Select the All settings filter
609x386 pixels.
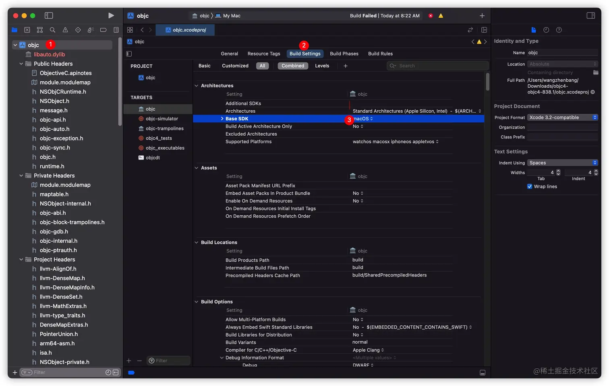tap(262, 66)
